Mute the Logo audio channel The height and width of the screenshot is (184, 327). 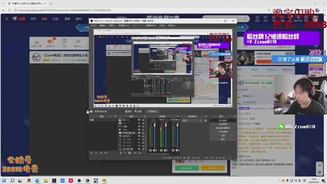155,150
